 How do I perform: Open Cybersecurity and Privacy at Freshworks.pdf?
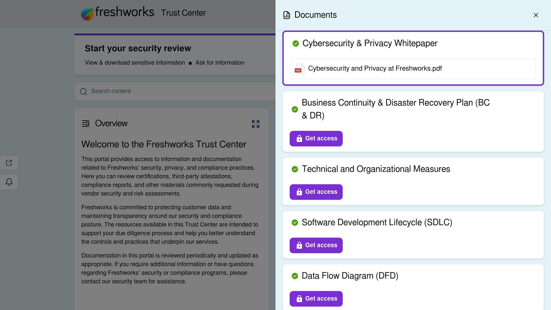375,68
